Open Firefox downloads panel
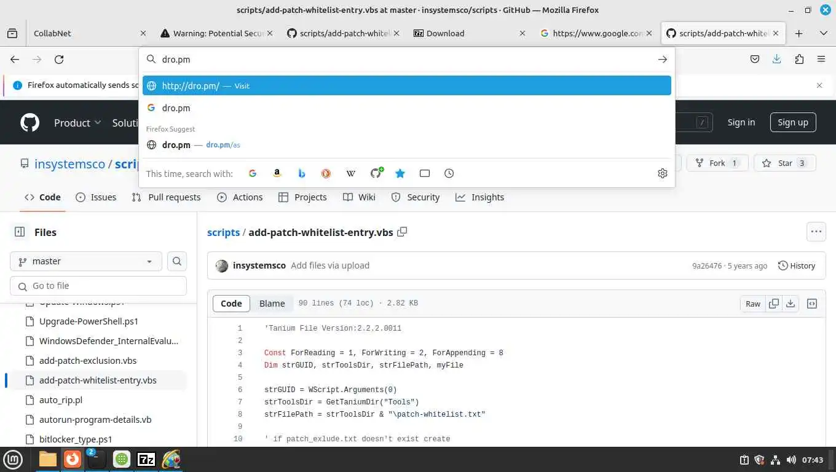The image size is (836, 472). coord(777,60)
